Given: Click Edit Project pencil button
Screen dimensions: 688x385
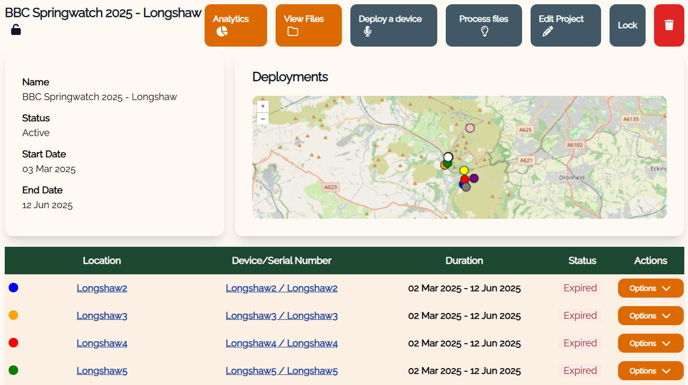Looking at the screenshot, I should 566,25.
